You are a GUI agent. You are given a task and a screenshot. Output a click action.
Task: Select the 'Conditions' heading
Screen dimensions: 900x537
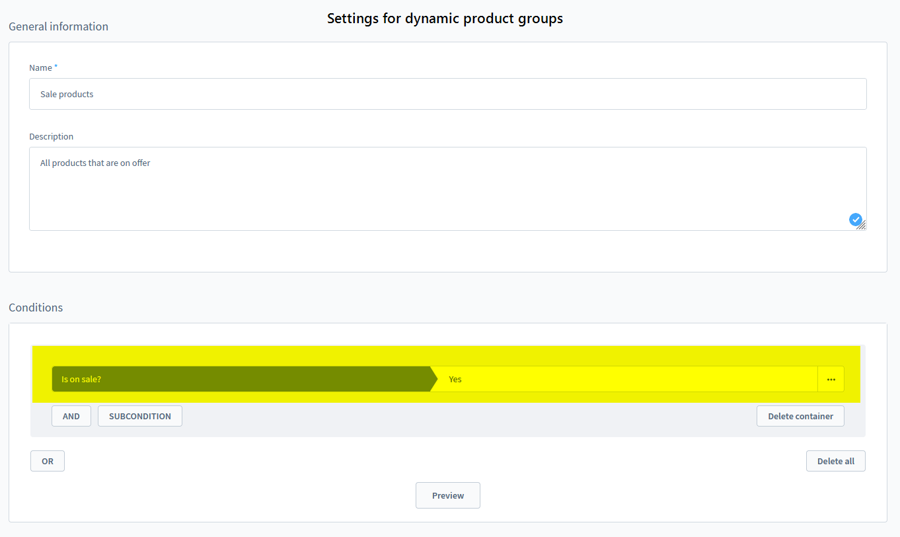click(36, 308)
